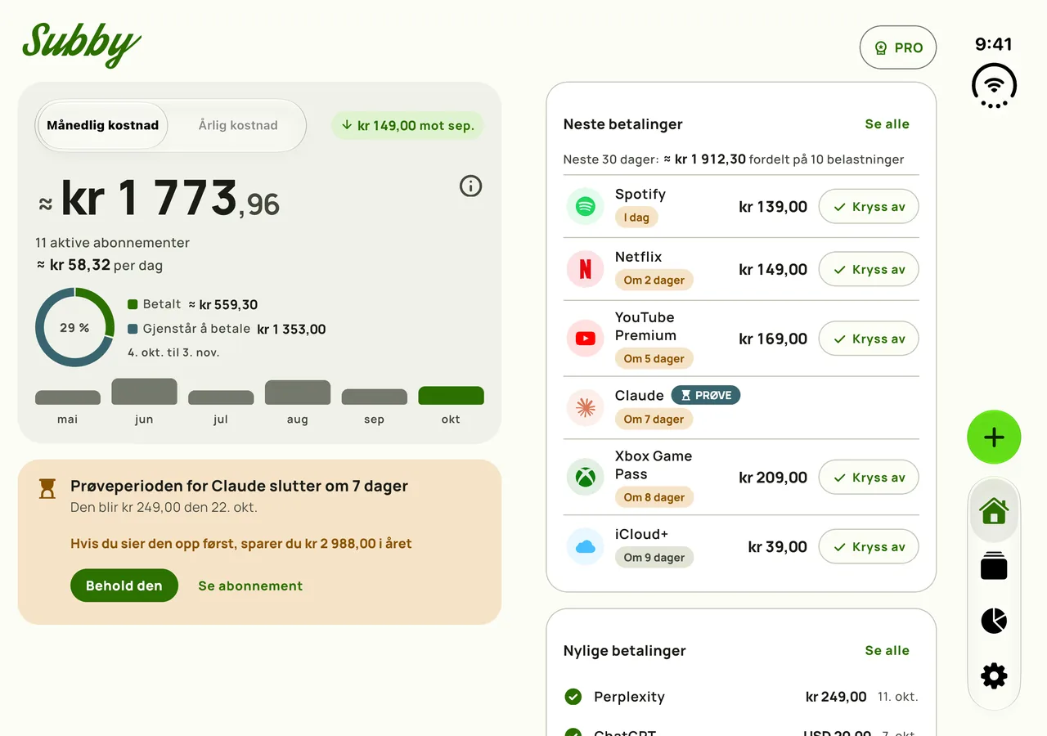Click the Spotify logo icon

585,207
